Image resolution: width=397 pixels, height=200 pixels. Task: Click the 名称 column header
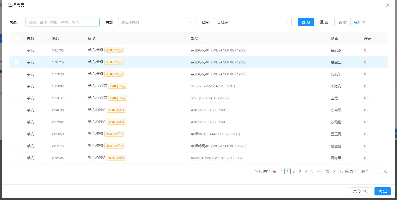tap(91, 38)
